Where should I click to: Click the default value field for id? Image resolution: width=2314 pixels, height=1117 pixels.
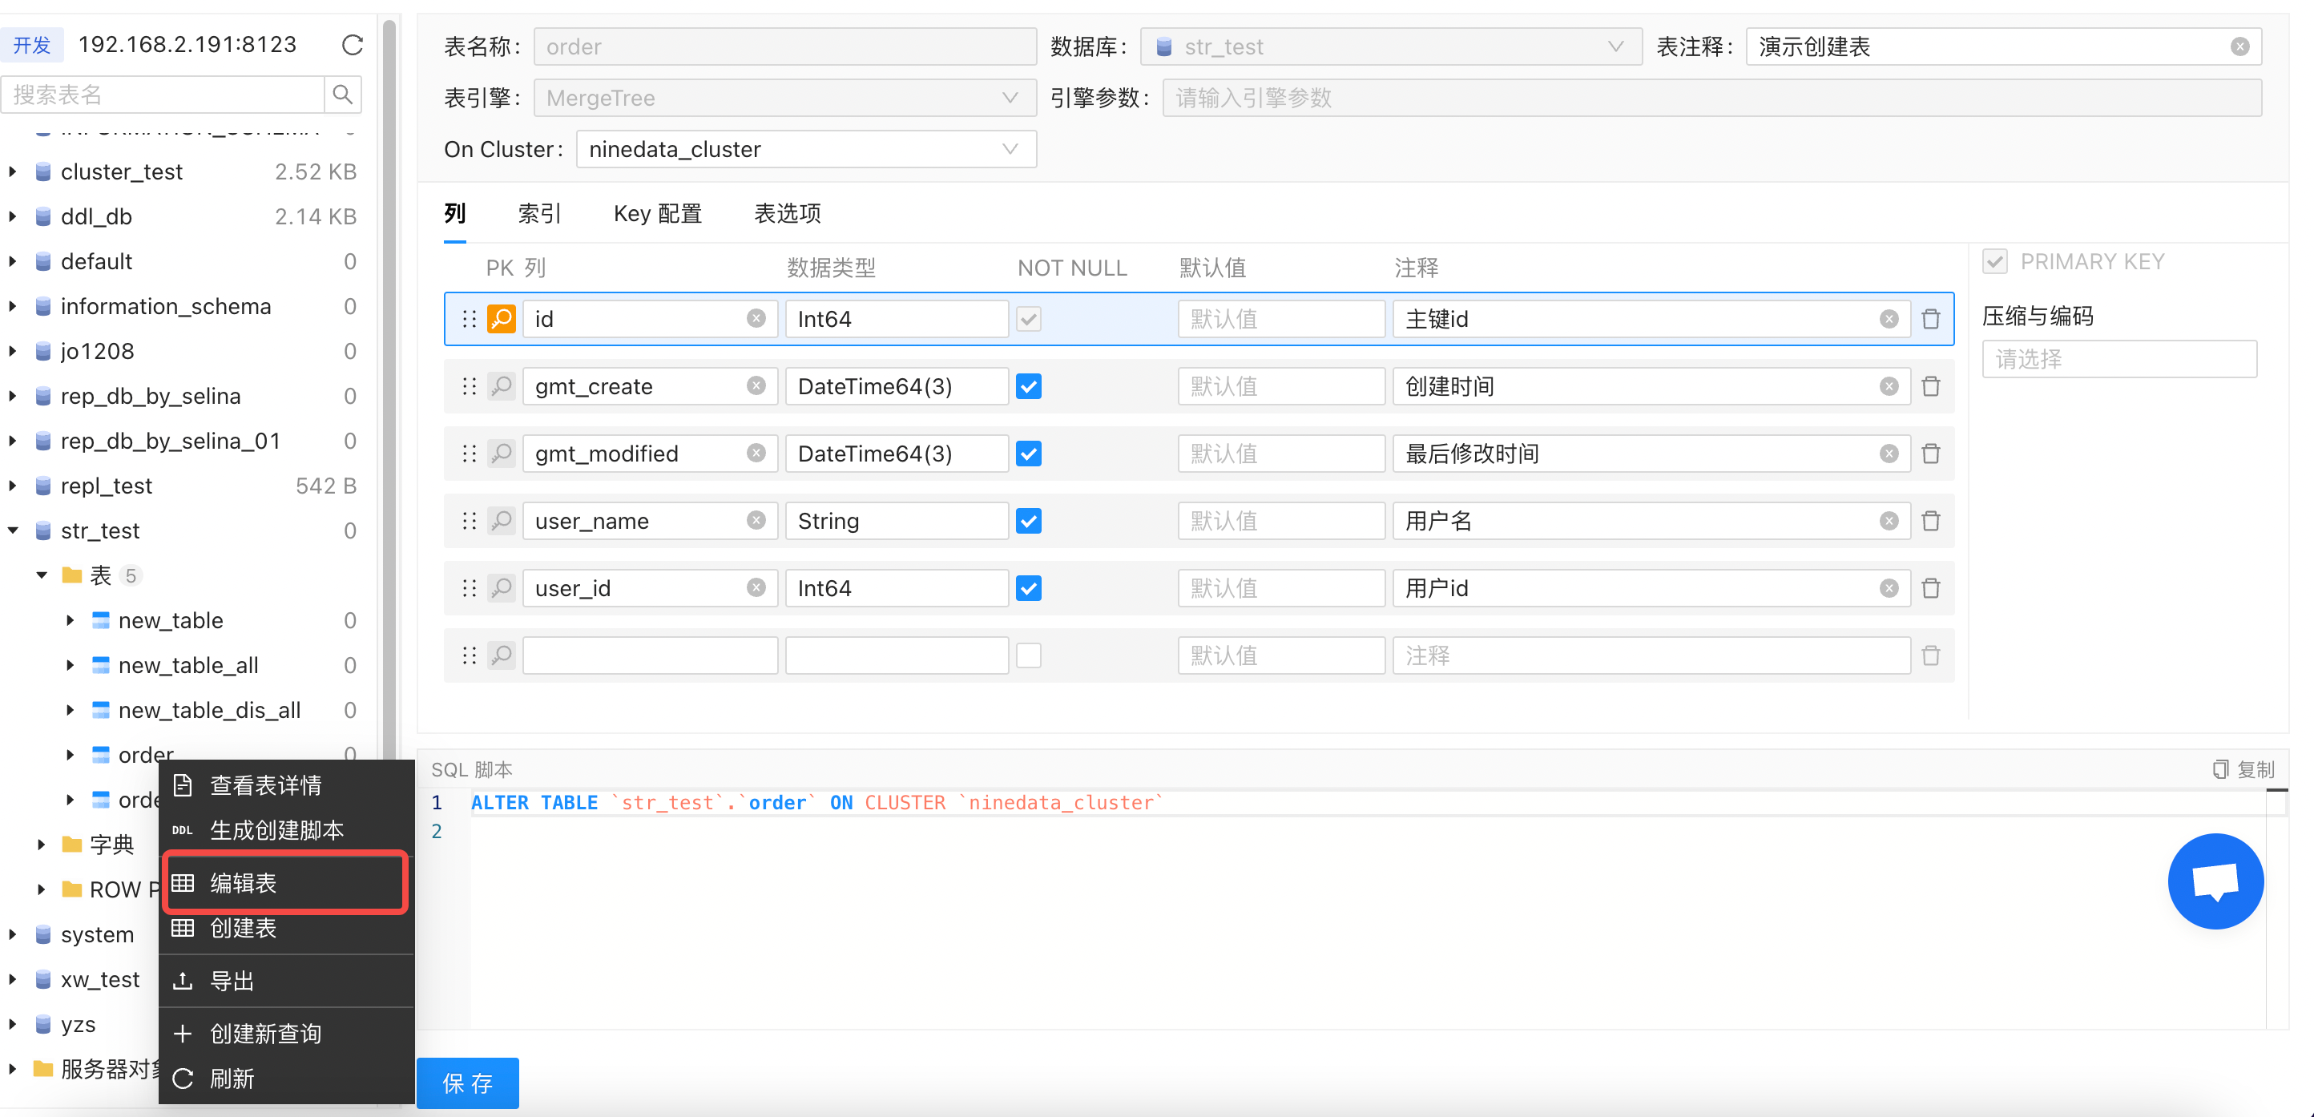[1280, 319]
